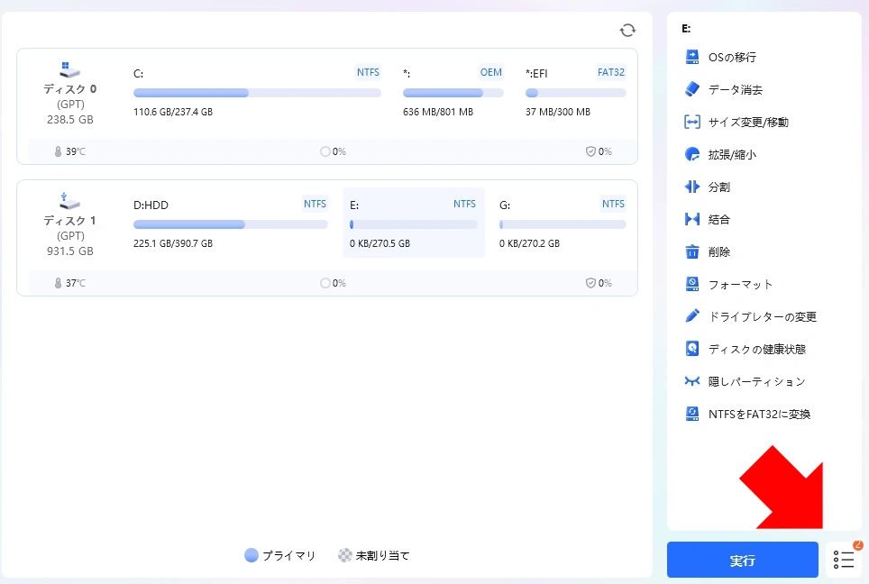Click ディスク 1 circular 0% indicator
Screen dimensions: 869x584
(x=325, y=283)
